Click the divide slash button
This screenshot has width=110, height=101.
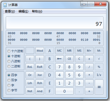coord(89,67)
